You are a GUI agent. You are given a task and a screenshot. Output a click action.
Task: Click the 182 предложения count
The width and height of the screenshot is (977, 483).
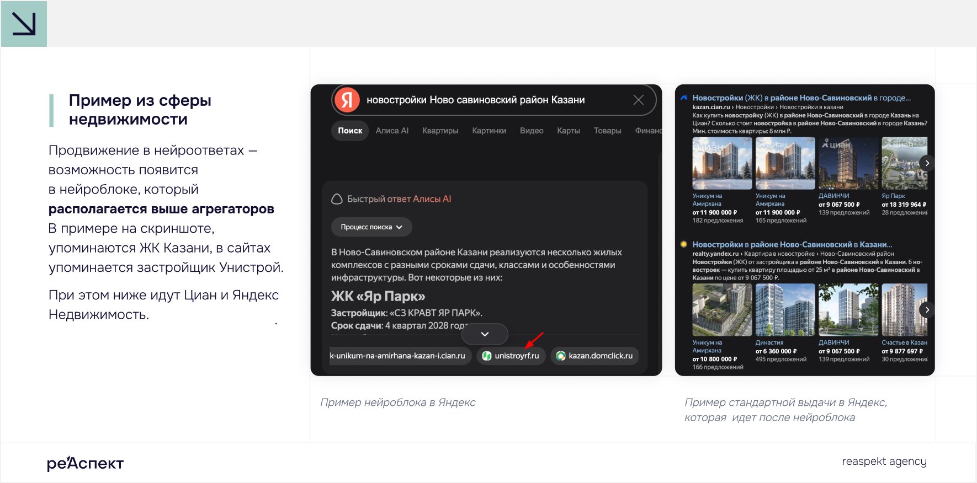pyautogui.click(x=718, y=221)
